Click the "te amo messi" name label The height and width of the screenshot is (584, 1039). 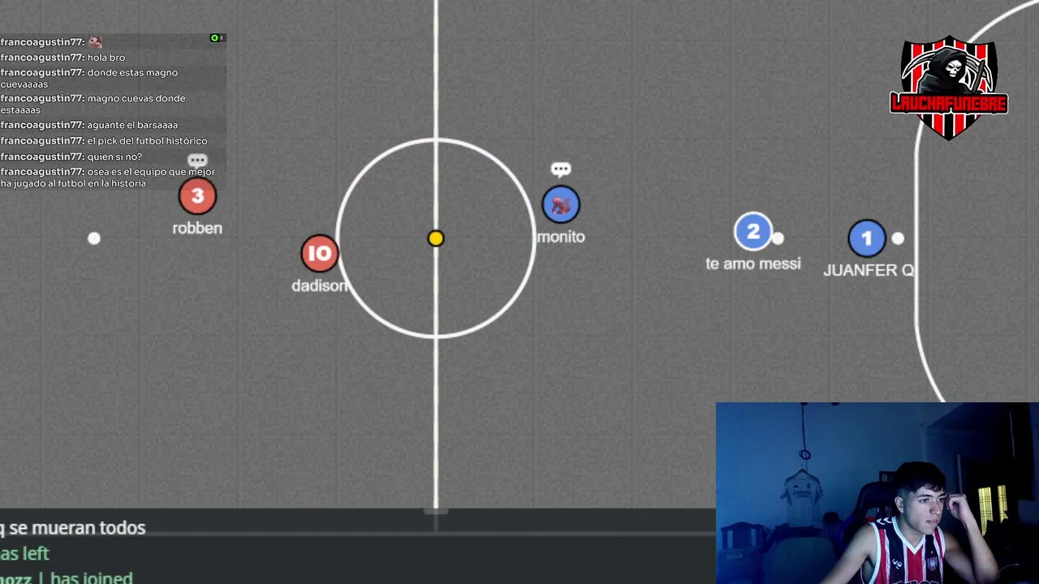753,264
